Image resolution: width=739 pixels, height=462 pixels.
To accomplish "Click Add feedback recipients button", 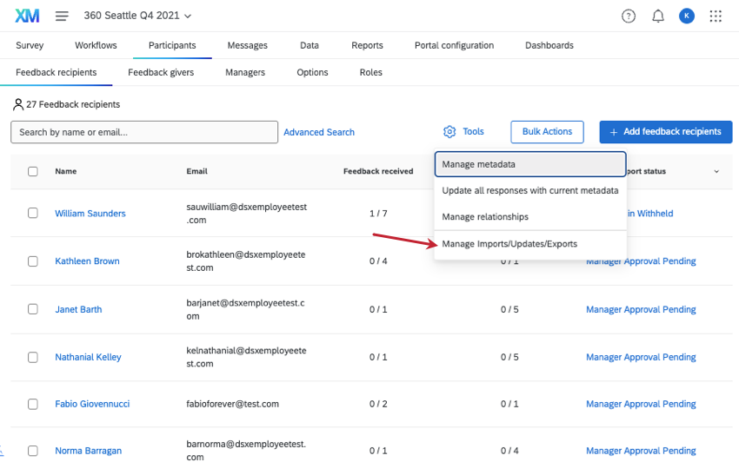I will coord(666,132).
